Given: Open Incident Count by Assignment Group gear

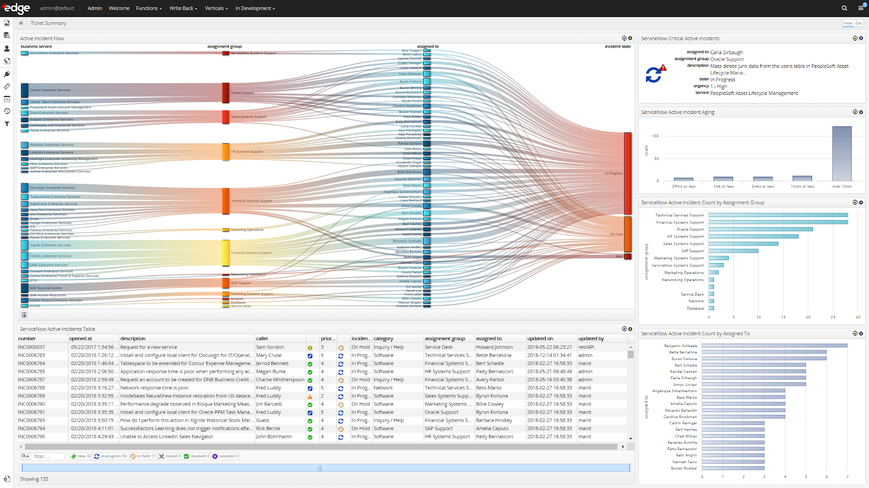Looking at the screenshot, I should [x=861, y=203].
